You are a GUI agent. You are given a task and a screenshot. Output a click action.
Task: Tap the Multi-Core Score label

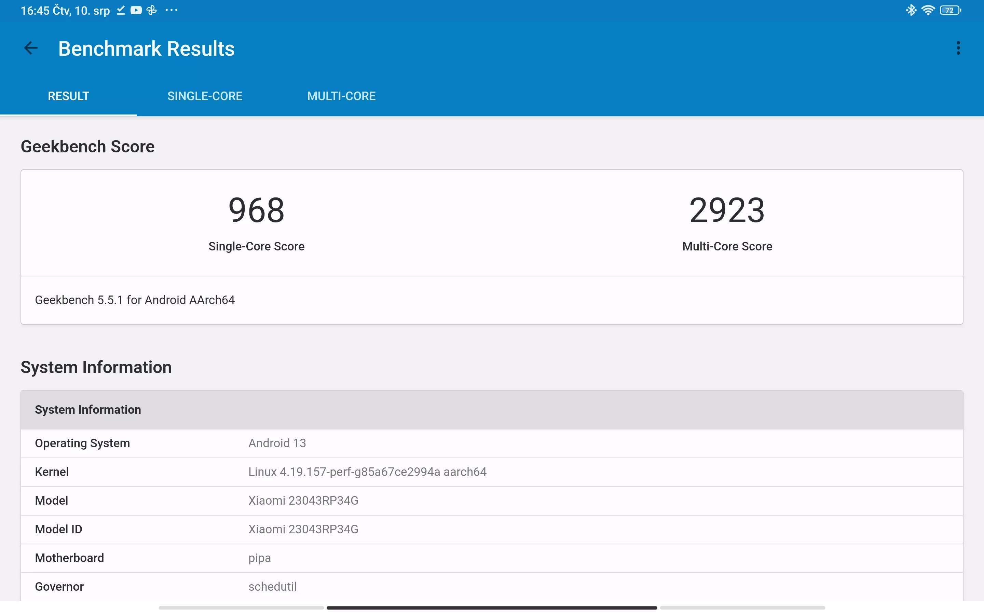727,246
